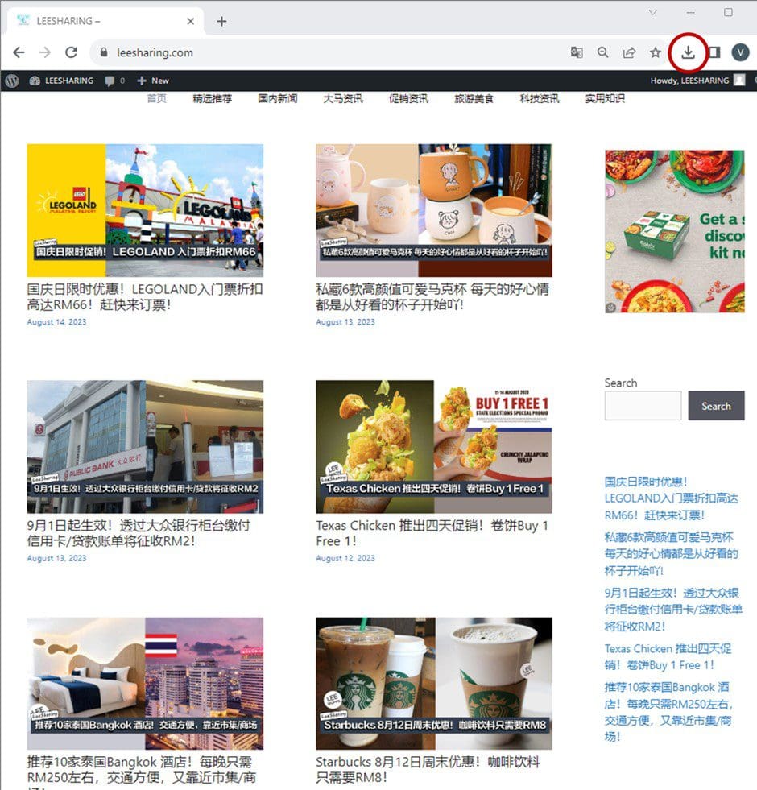Image resolution: width=757 pixels, height=790 pixels.
Task: Click the August 14, 2023 post date
Action: tap(56, 322)
